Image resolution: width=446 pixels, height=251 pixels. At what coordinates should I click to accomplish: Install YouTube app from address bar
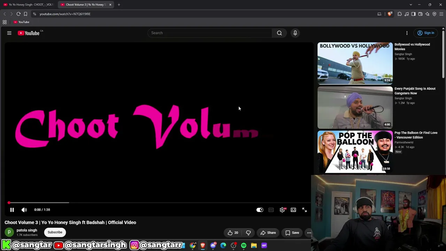(379, 14)
